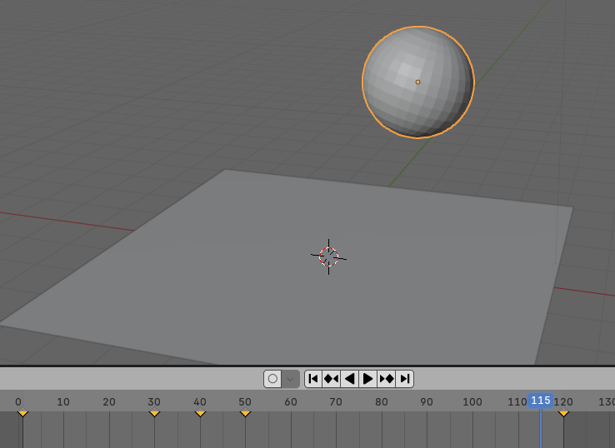The image size is (615, 448).
Task: Click frame number 70 on the timeline ruler
Action: (336, 401)
